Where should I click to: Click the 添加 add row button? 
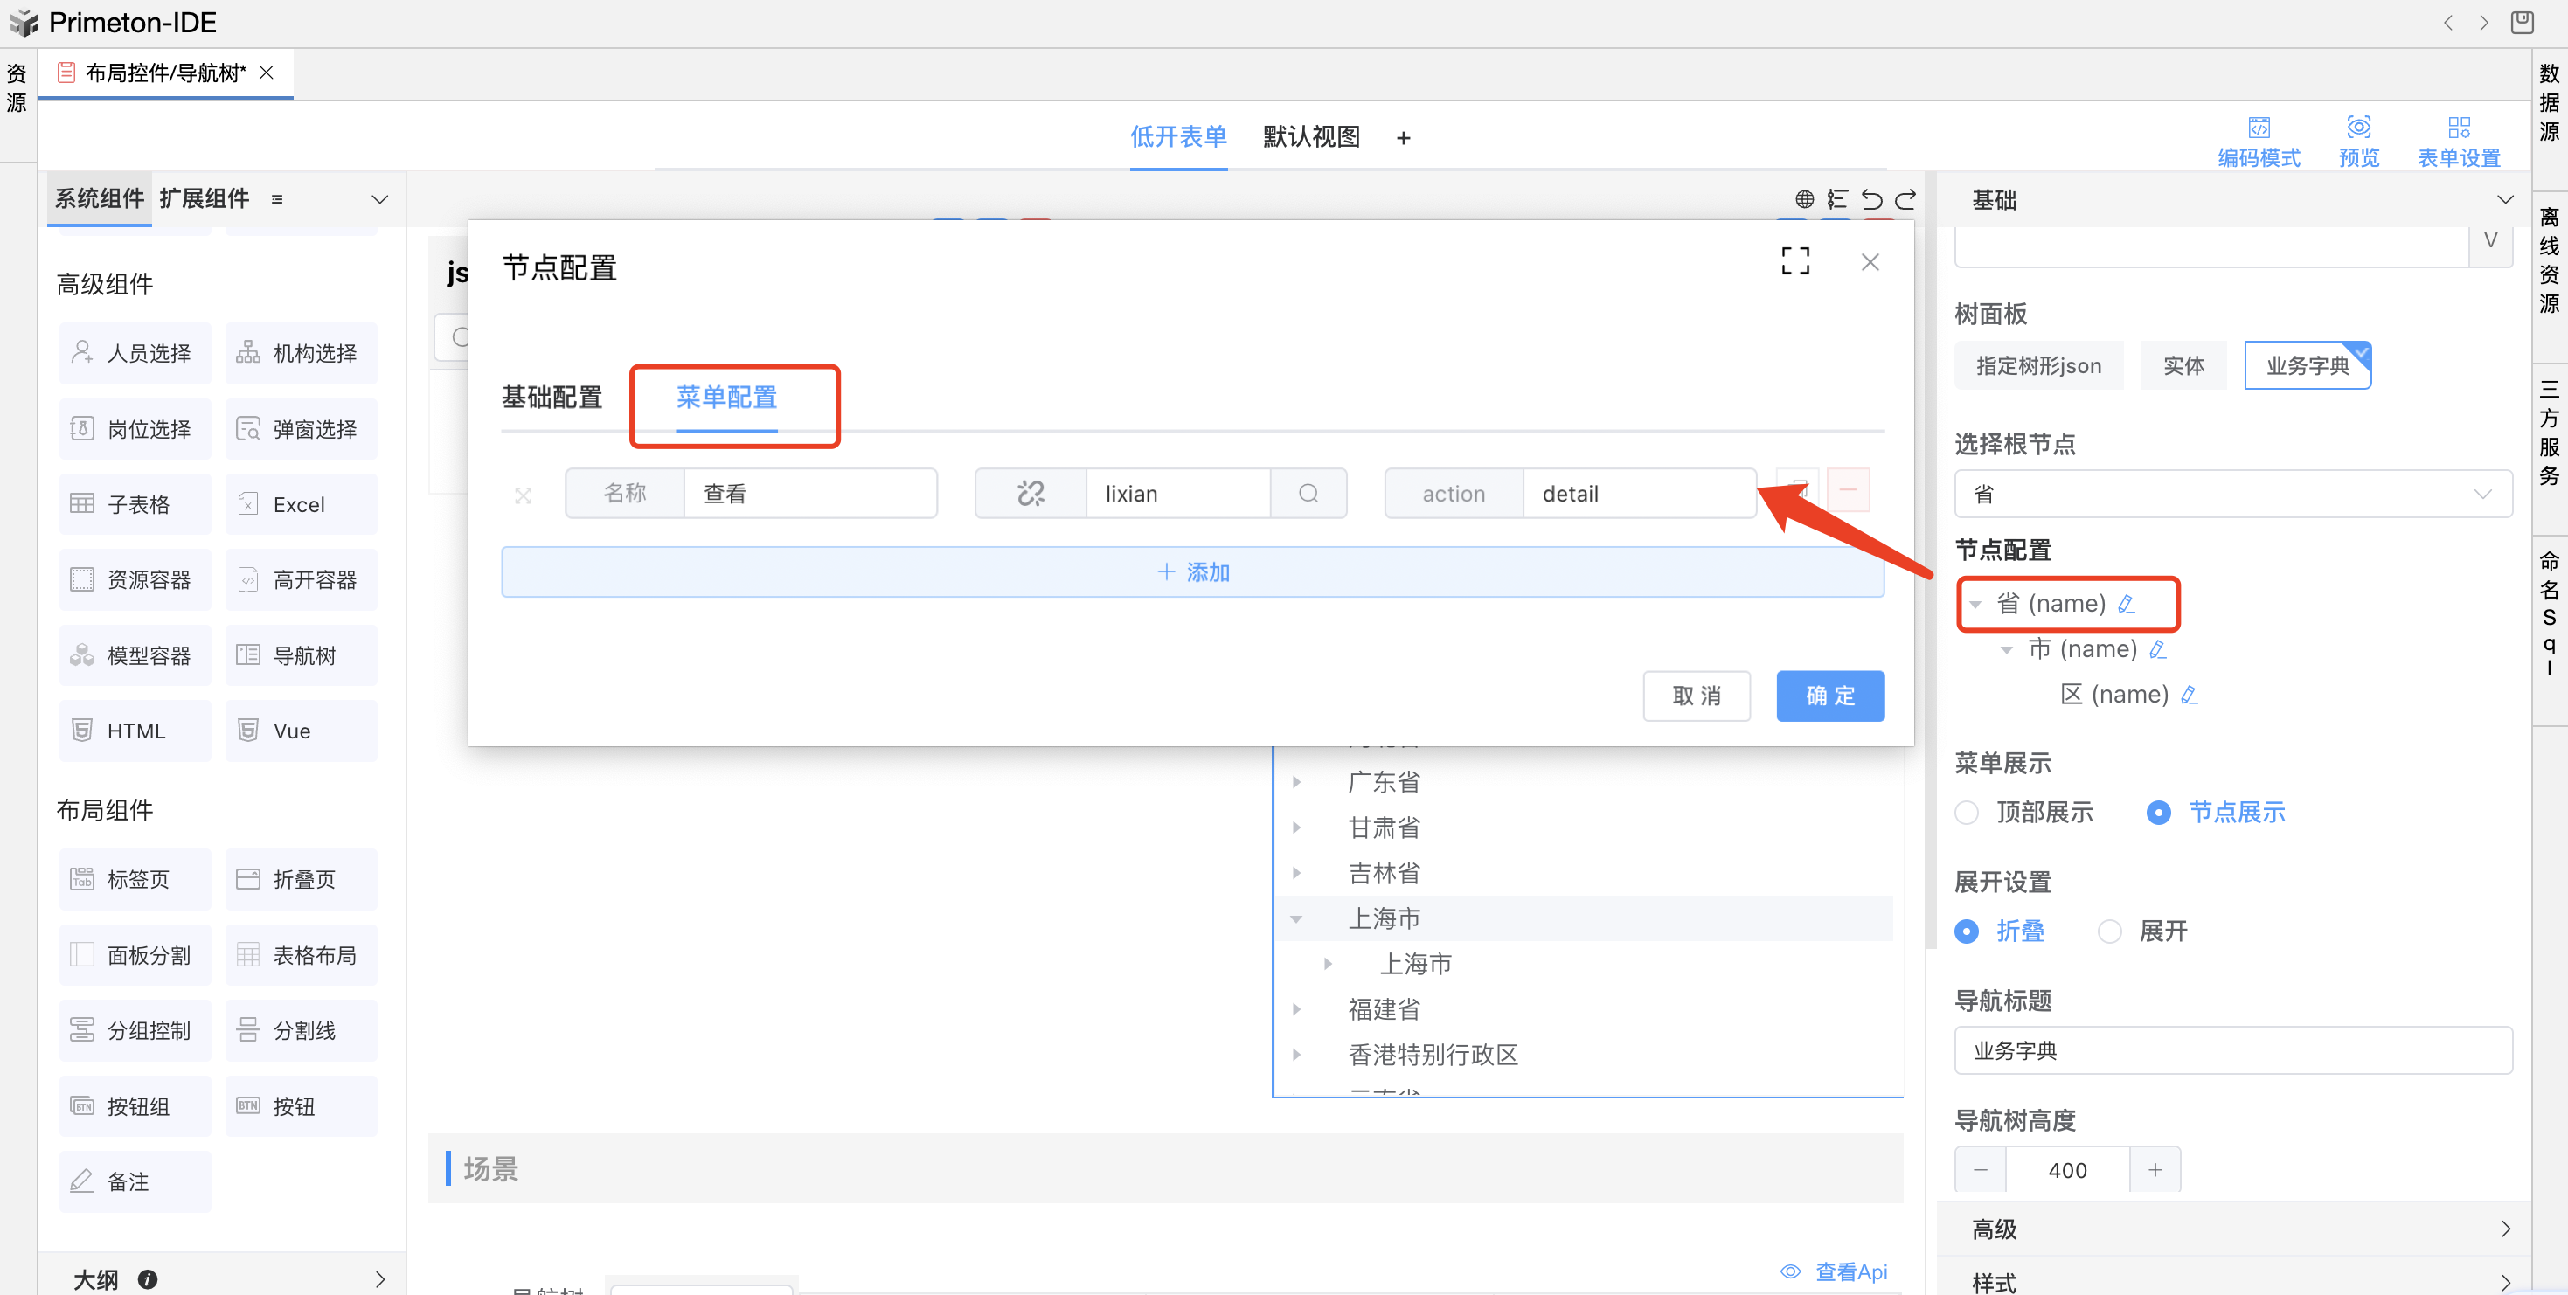pos(1192,572)
